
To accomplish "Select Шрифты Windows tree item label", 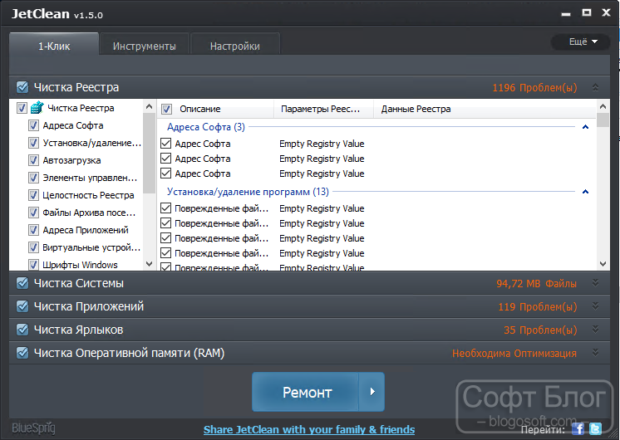I will point(81,265).
